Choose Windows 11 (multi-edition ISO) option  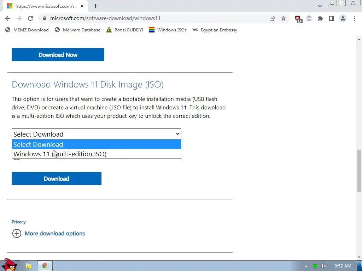(97, 154)
